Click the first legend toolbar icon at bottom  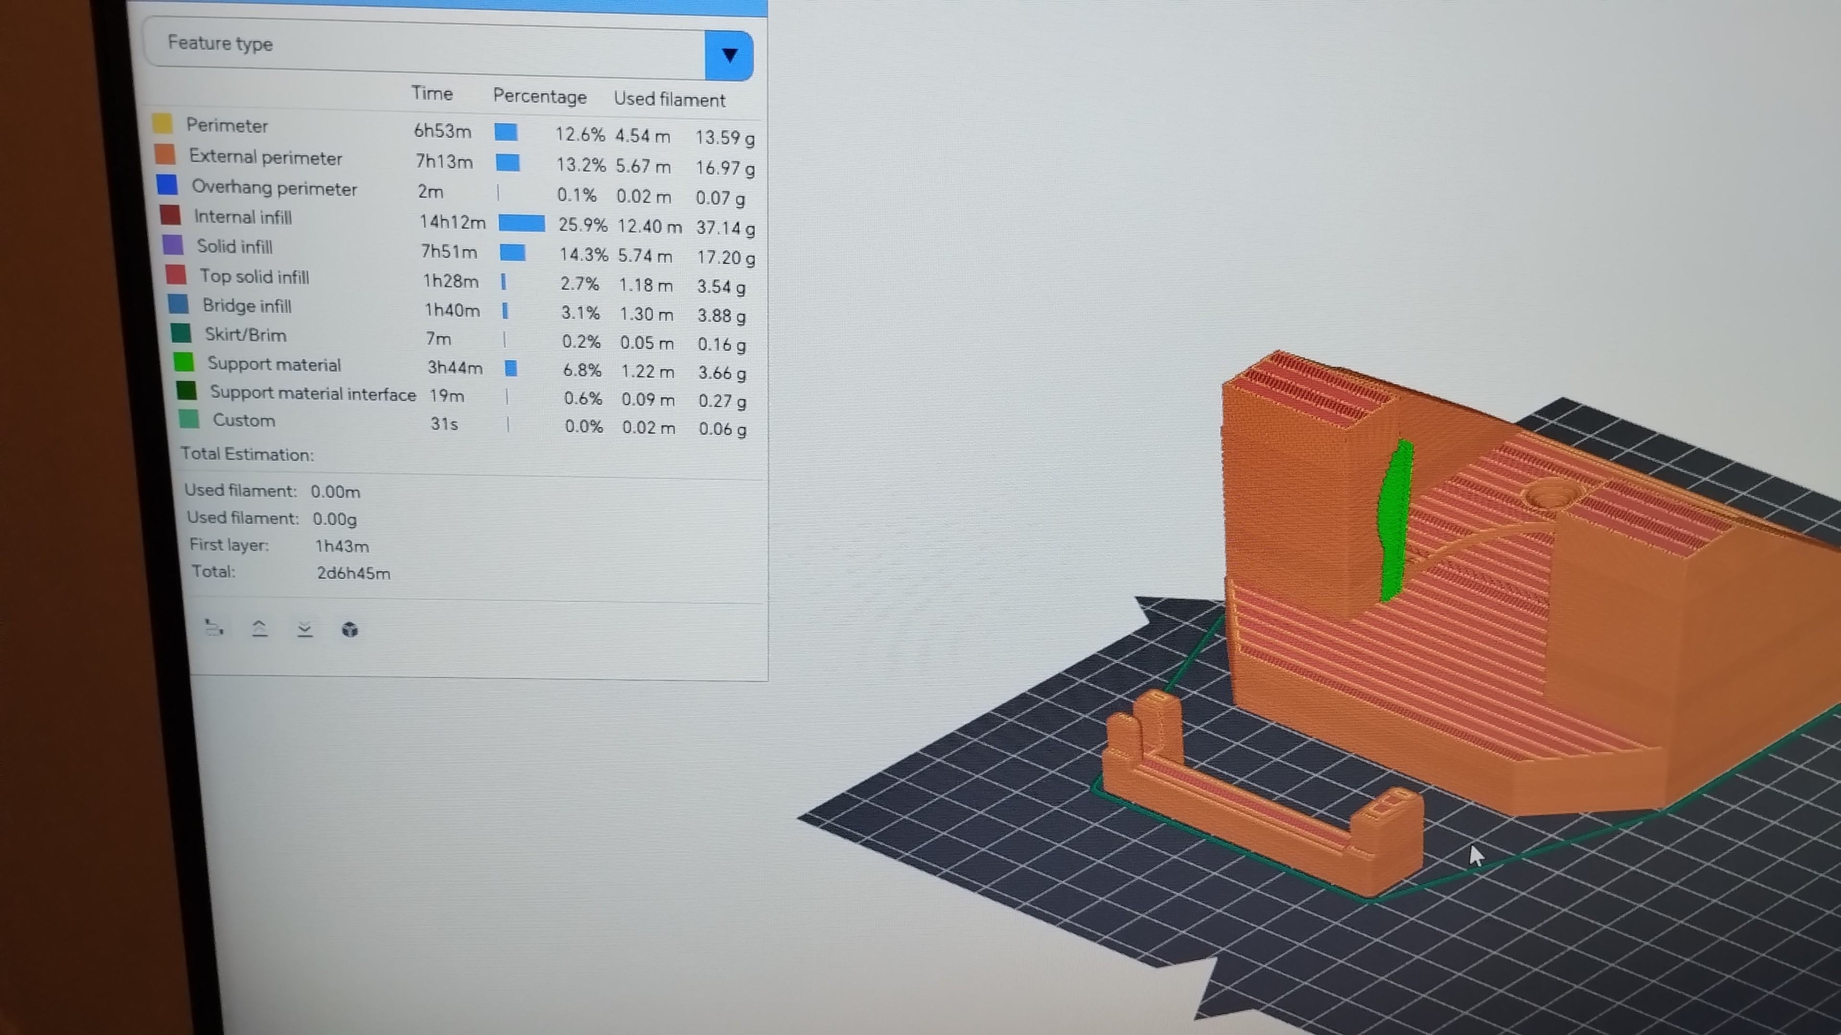pyautogui.click(x=214, y=628)
